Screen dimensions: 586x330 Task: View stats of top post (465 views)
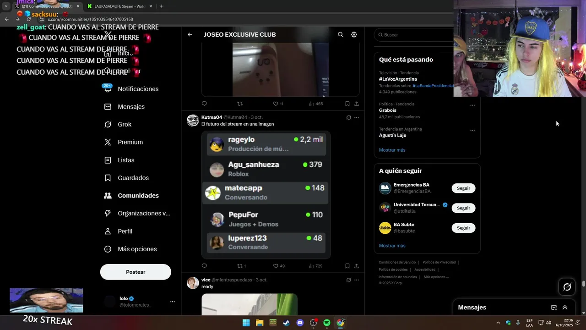[315, 104]
